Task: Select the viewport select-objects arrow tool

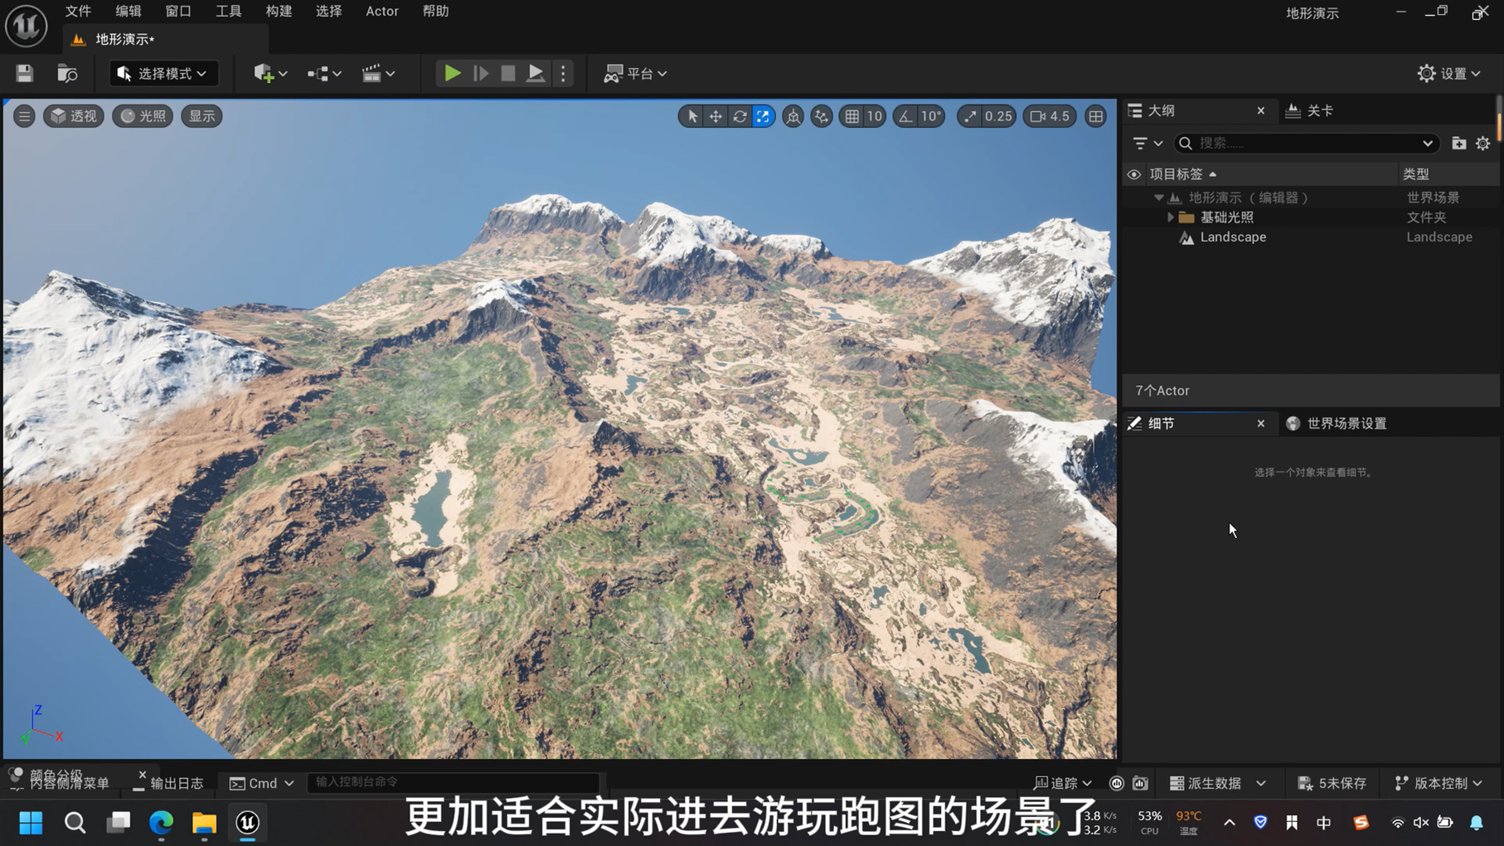Action: [692, 116]
